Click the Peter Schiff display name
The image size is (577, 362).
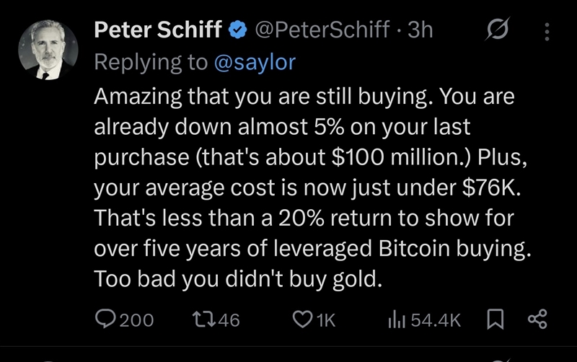click(159, 30)
